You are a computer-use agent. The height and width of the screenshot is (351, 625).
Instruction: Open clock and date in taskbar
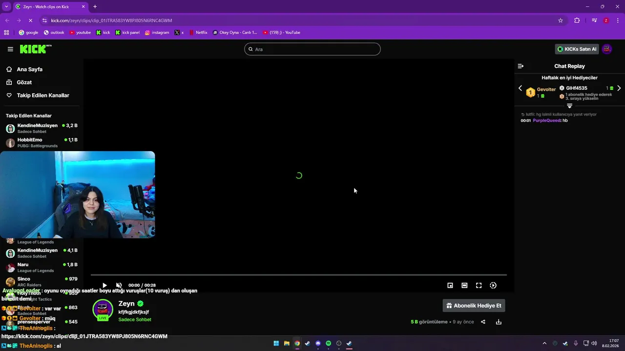click(610, 343)
